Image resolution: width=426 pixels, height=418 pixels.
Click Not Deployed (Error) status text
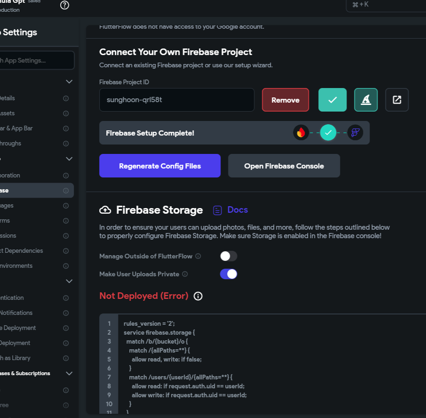(144, 296)
